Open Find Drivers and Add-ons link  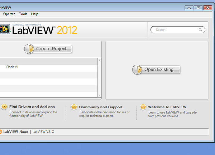(x=32, y=107)
